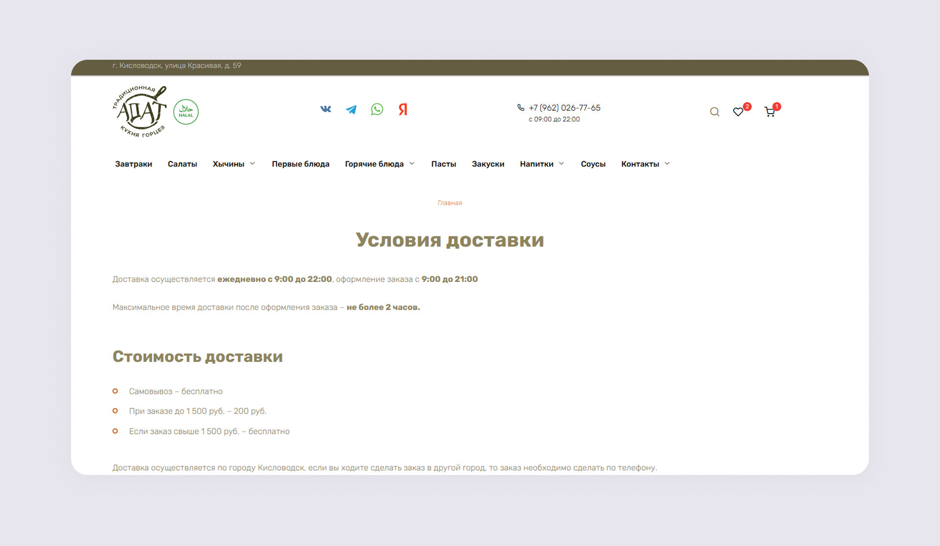Click the phone handset icon
Viewport: 940px width, 546px height.
[520, 107]
